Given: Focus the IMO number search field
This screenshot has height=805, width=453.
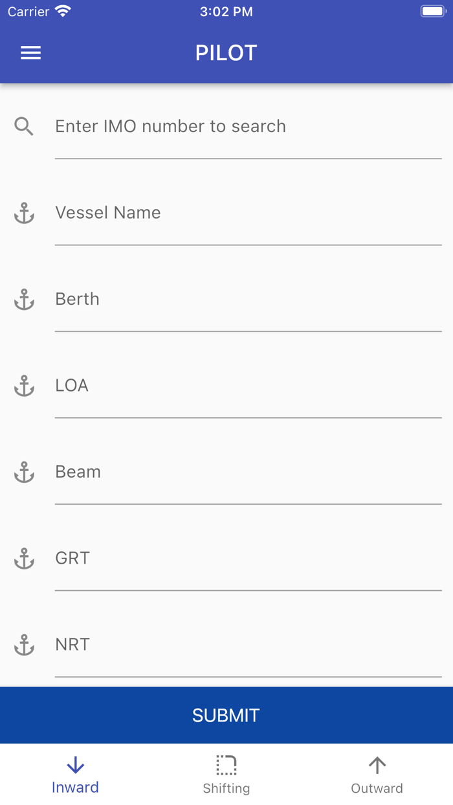Looking at the screenshot, I should tap(248, 127).
